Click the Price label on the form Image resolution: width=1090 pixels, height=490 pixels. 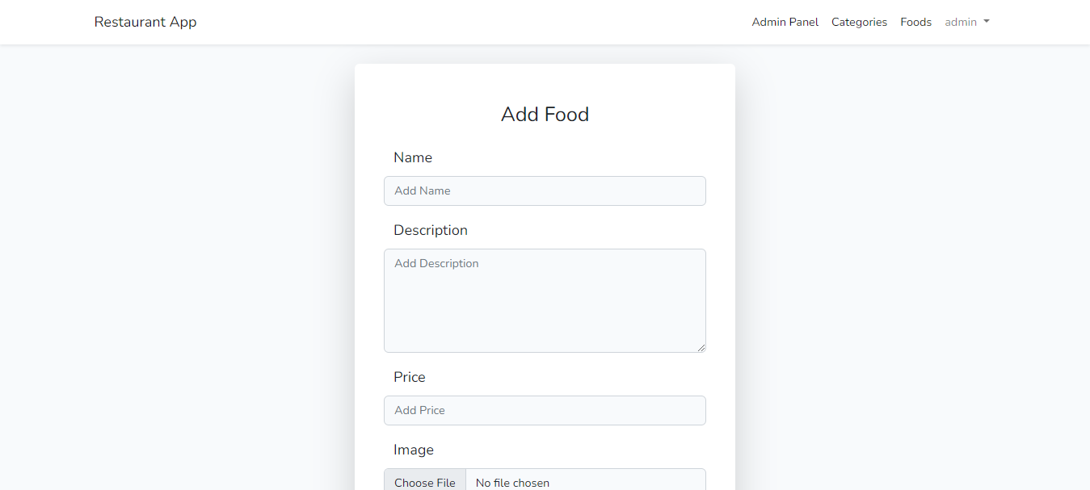(410, 377)
